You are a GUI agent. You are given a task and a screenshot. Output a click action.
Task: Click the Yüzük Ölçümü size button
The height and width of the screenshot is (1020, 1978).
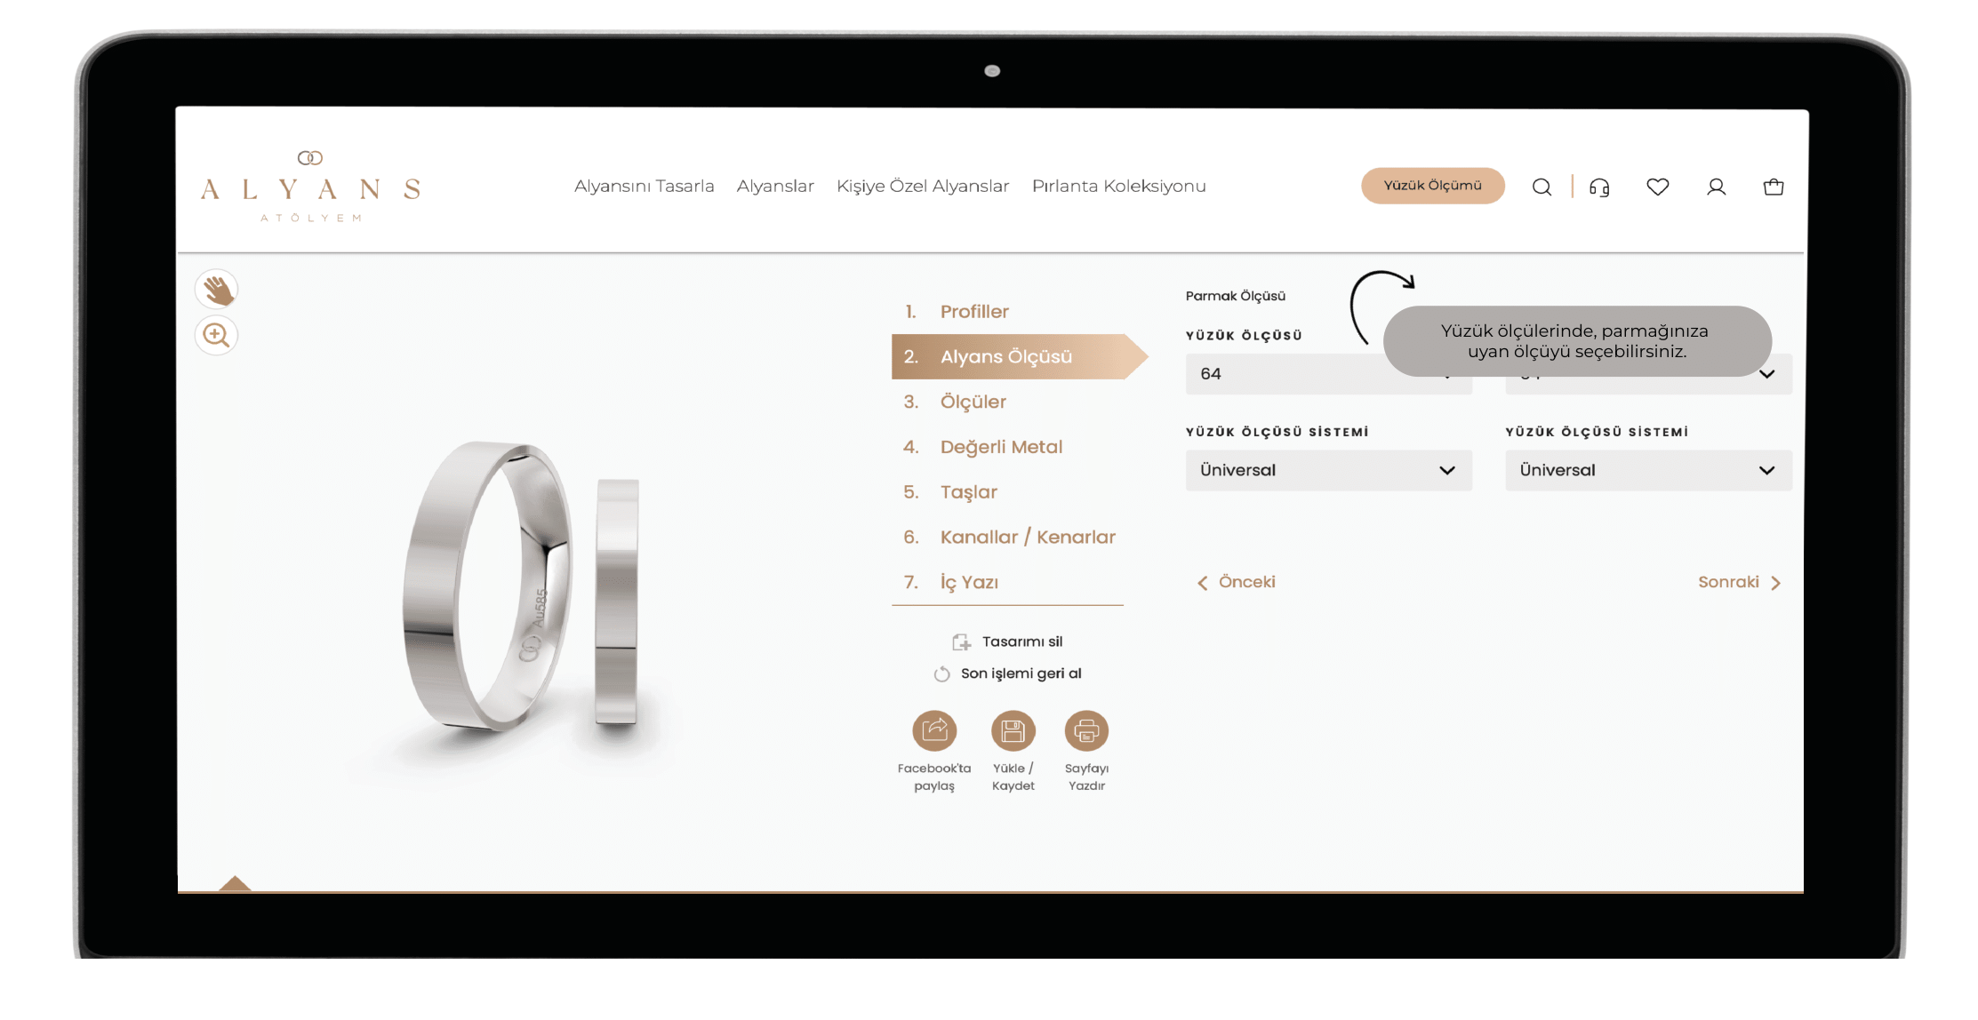(x=1431, y=185)
